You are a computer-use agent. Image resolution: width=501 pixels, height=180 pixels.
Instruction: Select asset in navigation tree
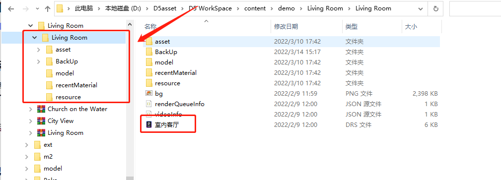click(x=63, y=50)
